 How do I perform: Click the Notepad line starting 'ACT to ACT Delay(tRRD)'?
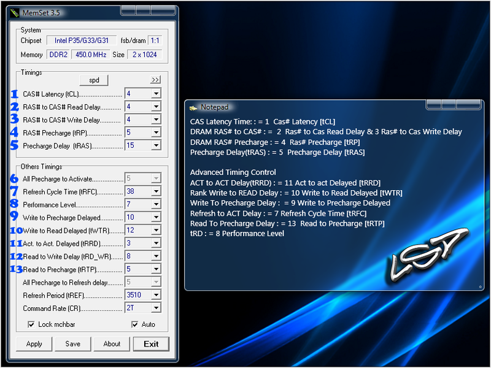tap(285, 183)
